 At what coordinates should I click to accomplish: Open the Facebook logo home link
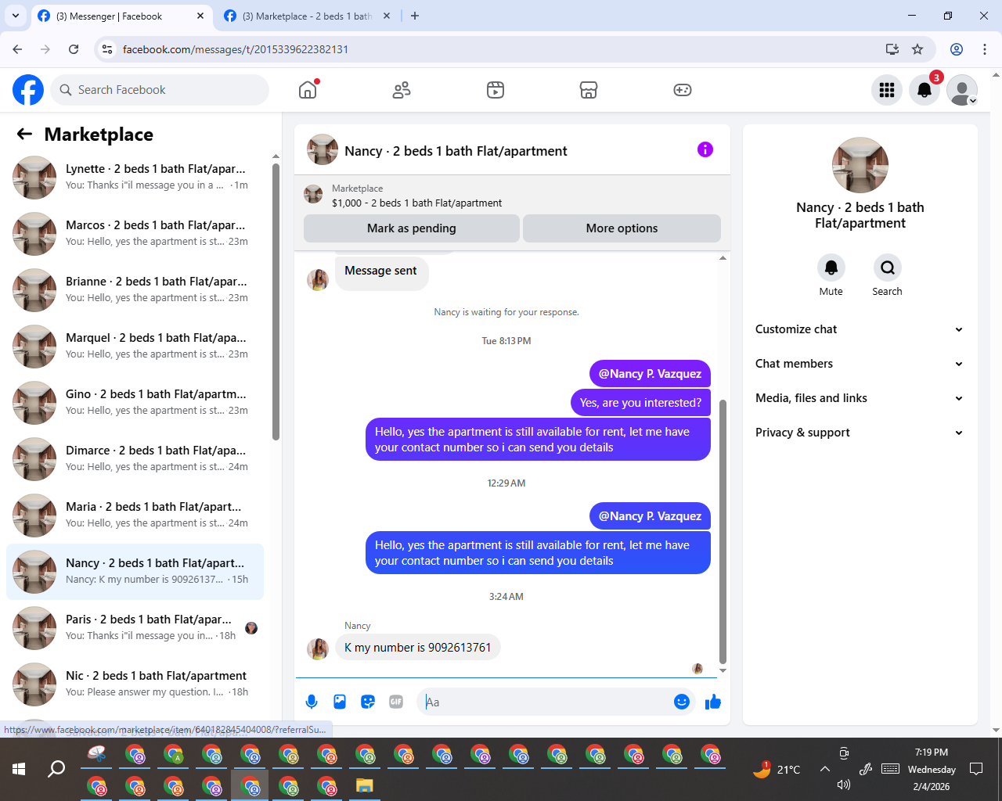pos(28,90)
